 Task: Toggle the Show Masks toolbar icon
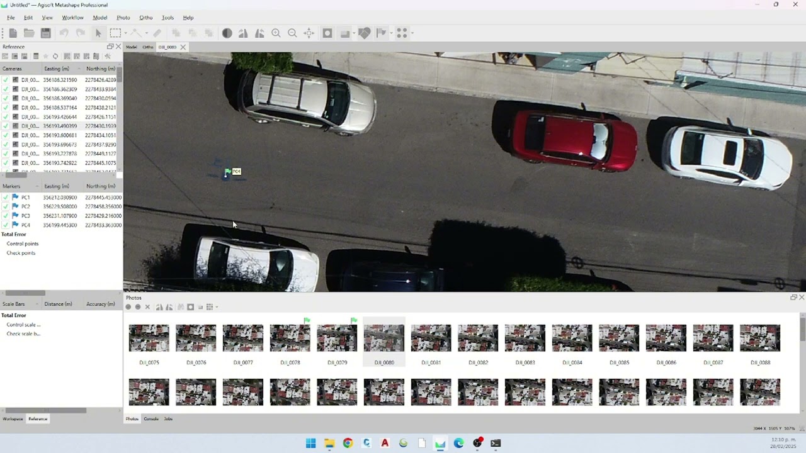[327, 33]
